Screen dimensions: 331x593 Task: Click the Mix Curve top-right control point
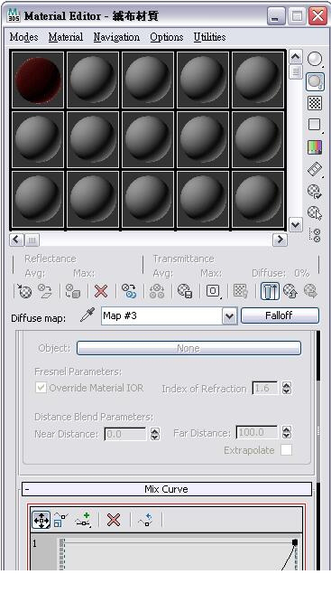coord(295,542)
